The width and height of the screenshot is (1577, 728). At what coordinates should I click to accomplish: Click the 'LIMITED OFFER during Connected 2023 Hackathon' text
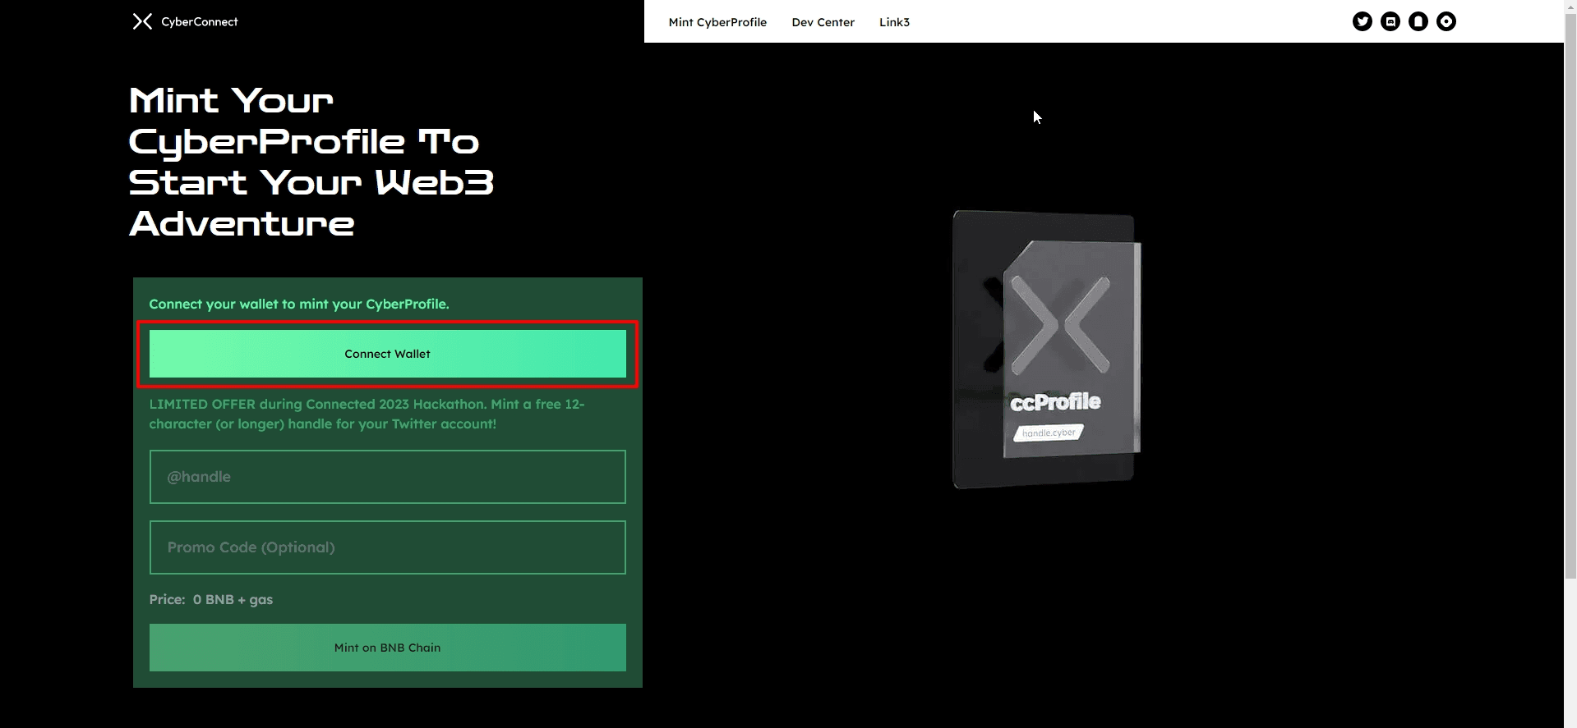[367, 414]
